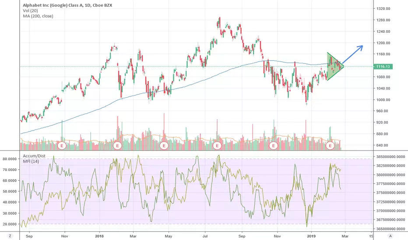408x240 pixels.
Task: Select the MFI (14) indicator legend
Action: point(31,161)
